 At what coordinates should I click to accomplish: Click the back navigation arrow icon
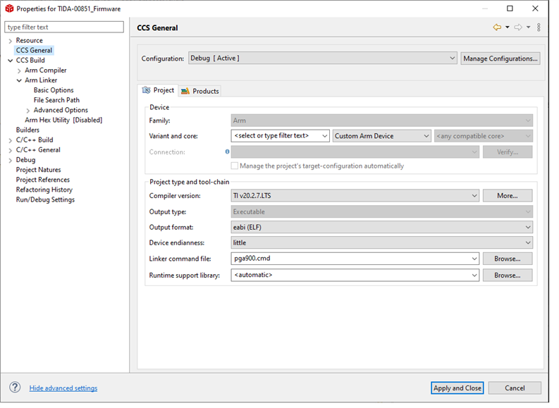tap(497, 27)
